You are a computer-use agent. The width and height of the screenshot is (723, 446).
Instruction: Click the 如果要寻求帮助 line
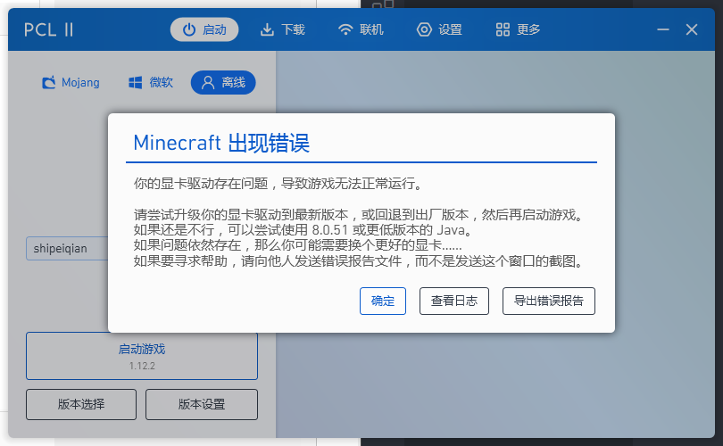pos(360,261)
